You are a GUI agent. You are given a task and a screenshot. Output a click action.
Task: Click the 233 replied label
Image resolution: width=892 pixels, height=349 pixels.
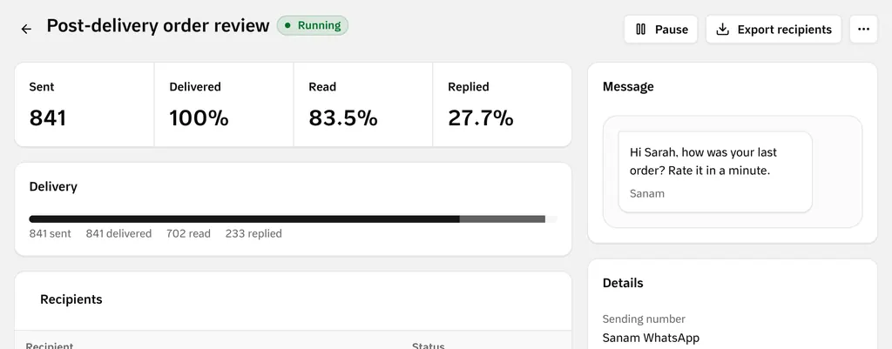coord(253,233)
